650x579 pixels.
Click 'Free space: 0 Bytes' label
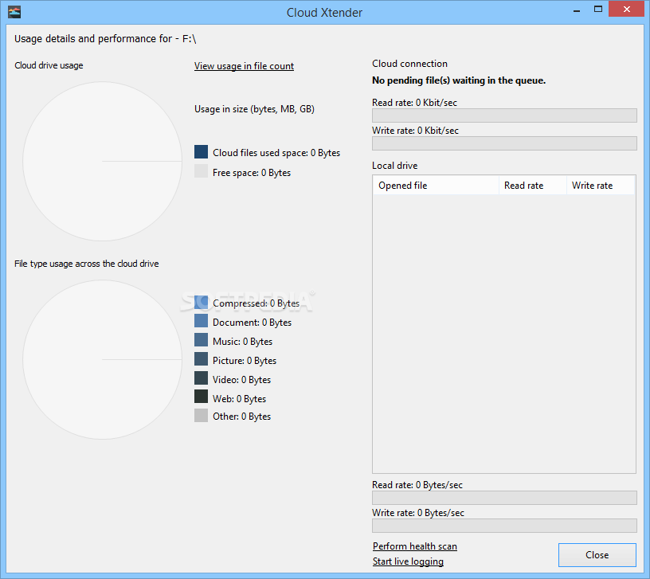252,173
